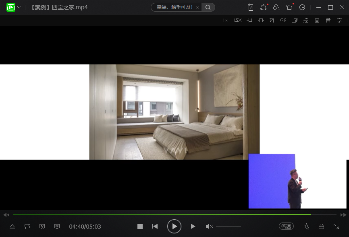
Task: Click the time display 04:40/05:03
Action: [85, 227]
